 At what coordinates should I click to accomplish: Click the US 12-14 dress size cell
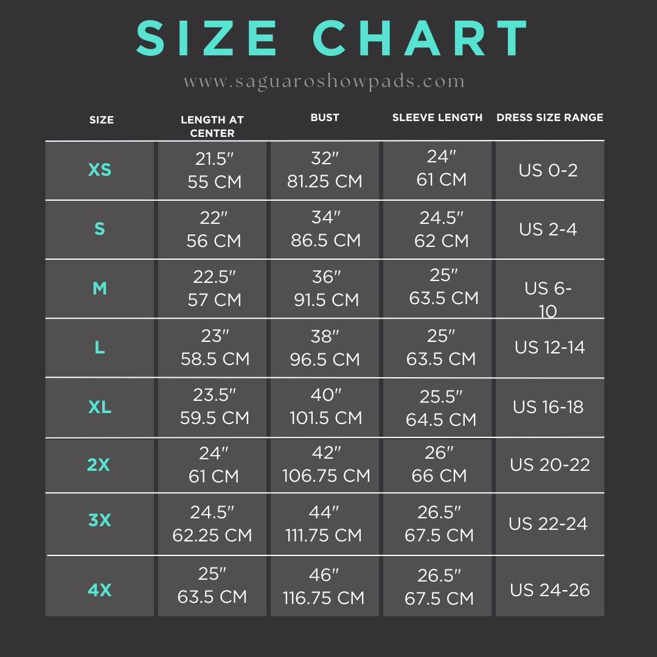coord(550,348)
